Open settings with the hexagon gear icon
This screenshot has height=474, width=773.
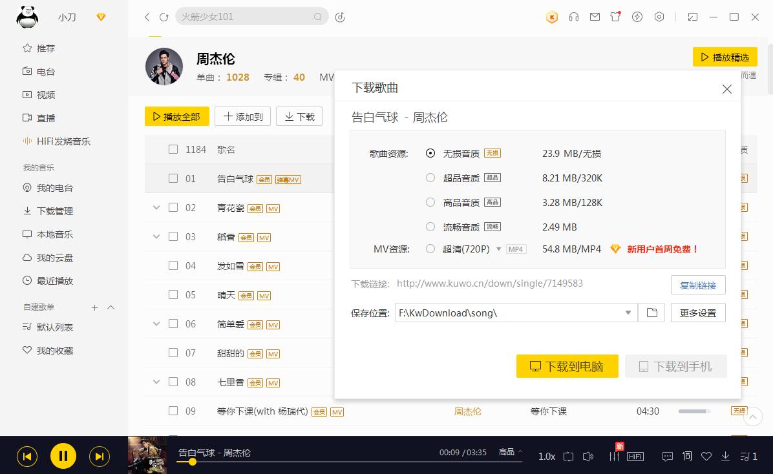coord(659,17)
